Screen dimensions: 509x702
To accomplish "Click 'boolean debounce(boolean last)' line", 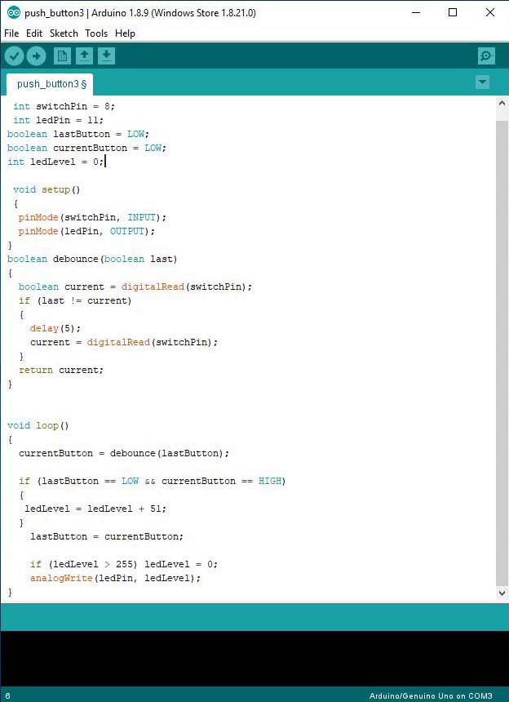I will tap(92, 259).
